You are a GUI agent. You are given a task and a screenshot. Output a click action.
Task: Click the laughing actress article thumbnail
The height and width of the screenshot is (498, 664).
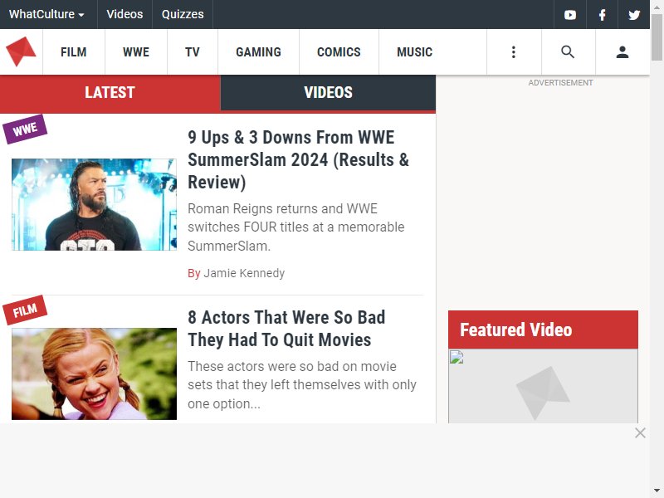tap(94, 374)
